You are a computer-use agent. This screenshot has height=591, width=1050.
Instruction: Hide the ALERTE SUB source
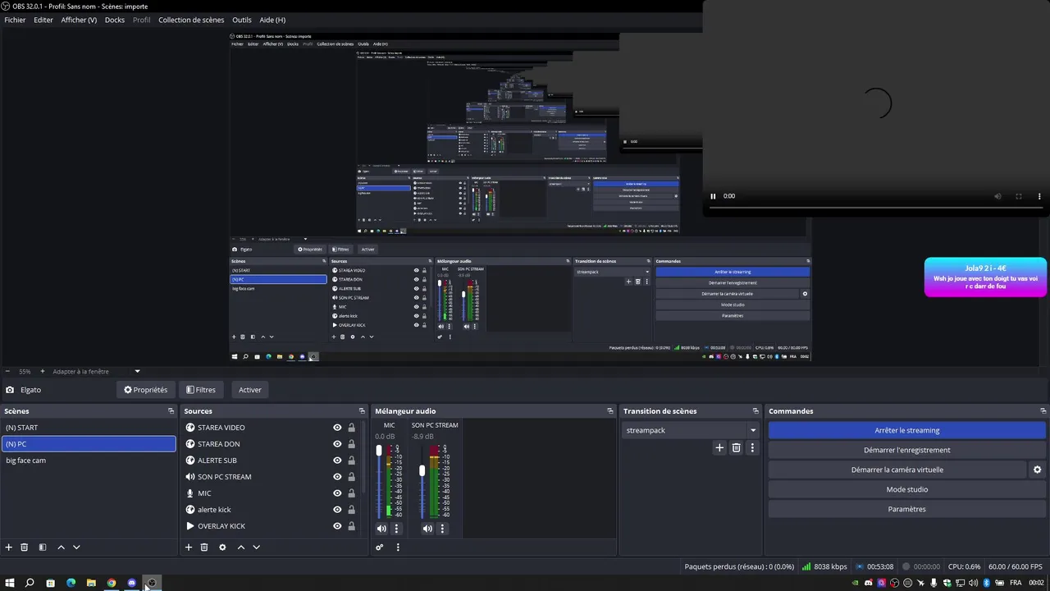(337, 460)
